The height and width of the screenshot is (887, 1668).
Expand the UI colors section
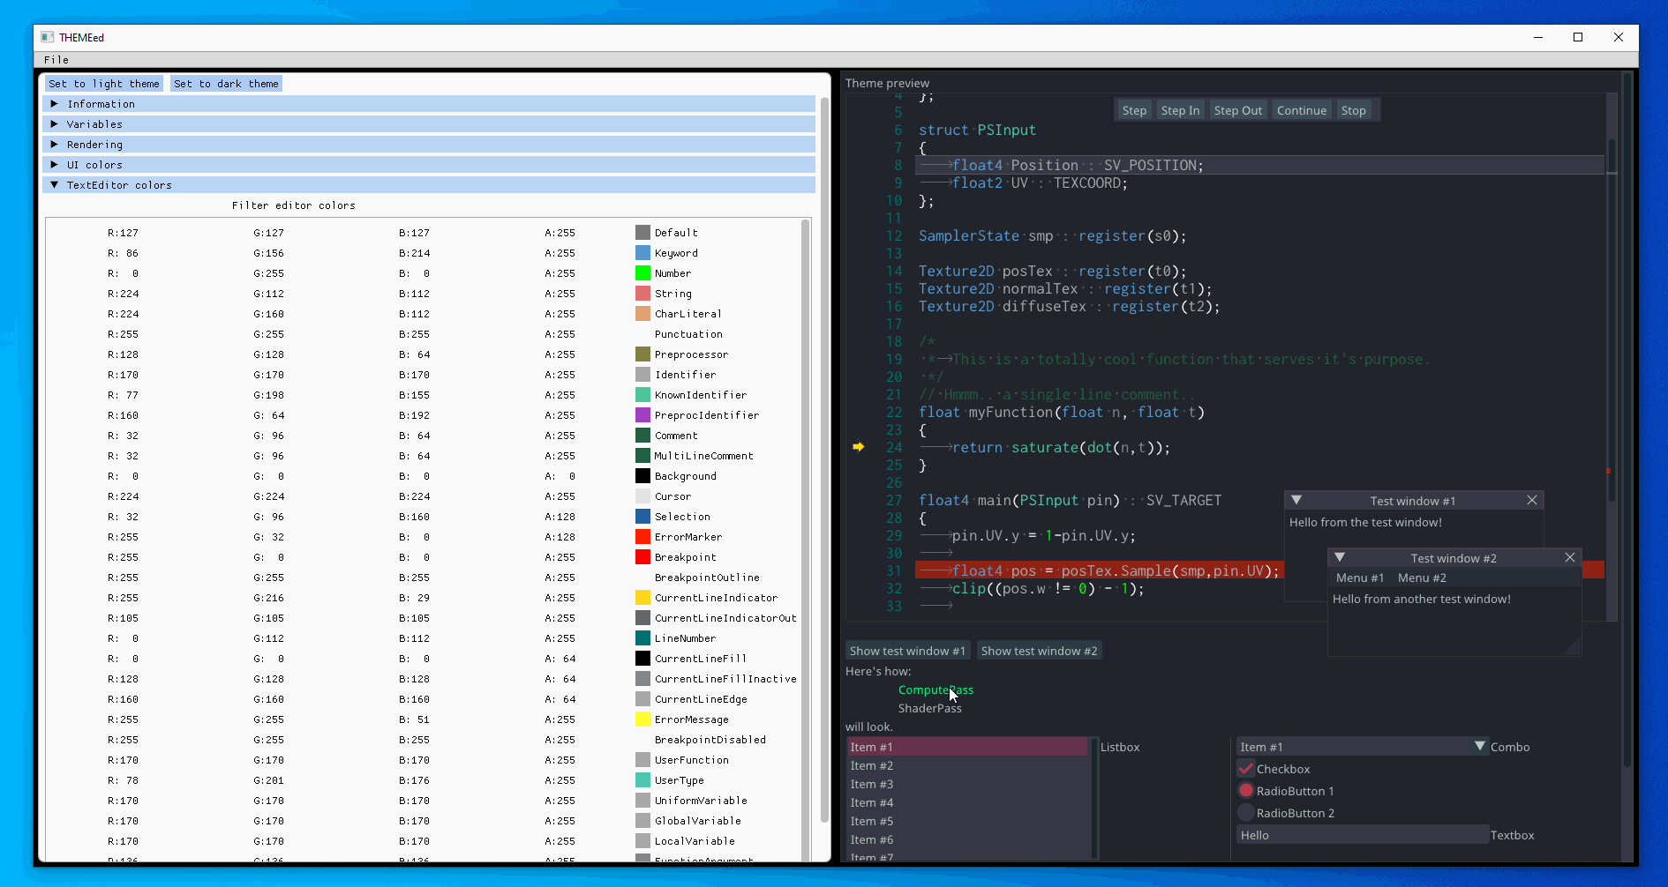coord(429,165)
